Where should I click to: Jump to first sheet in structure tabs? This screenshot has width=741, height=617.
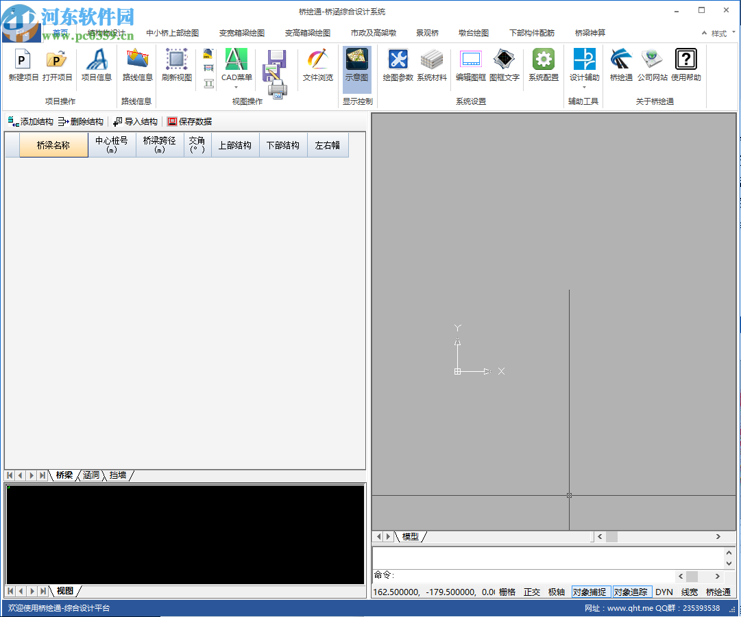(10, 475)
